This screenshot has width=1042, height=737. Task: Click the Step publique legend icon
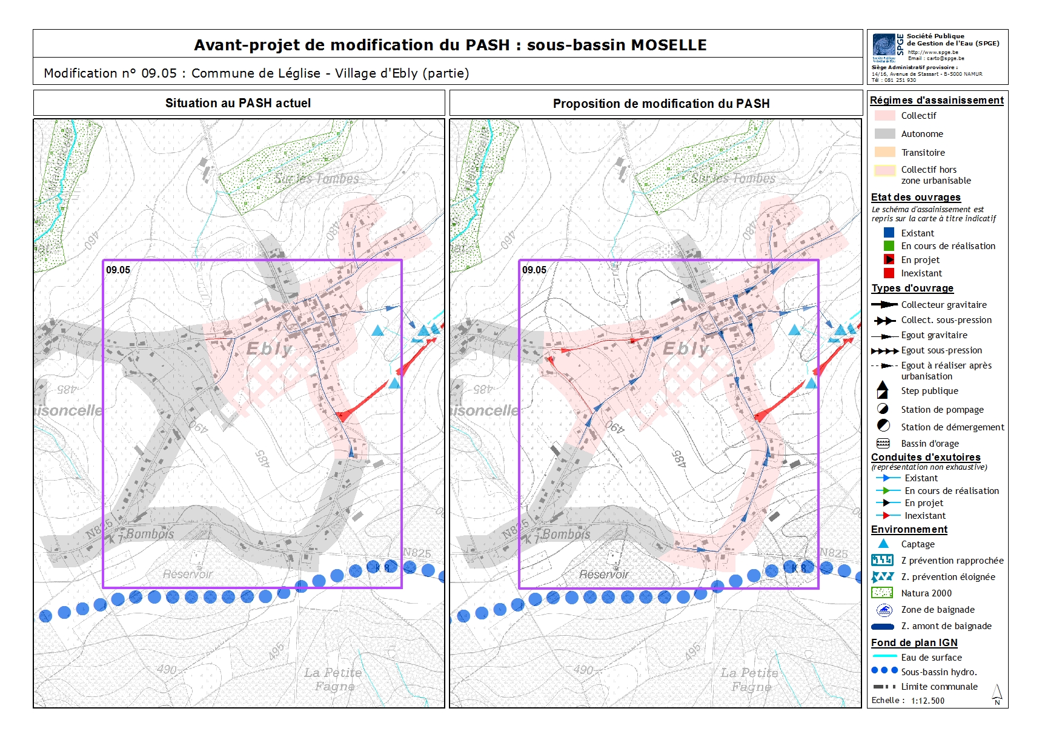[883, 390]
